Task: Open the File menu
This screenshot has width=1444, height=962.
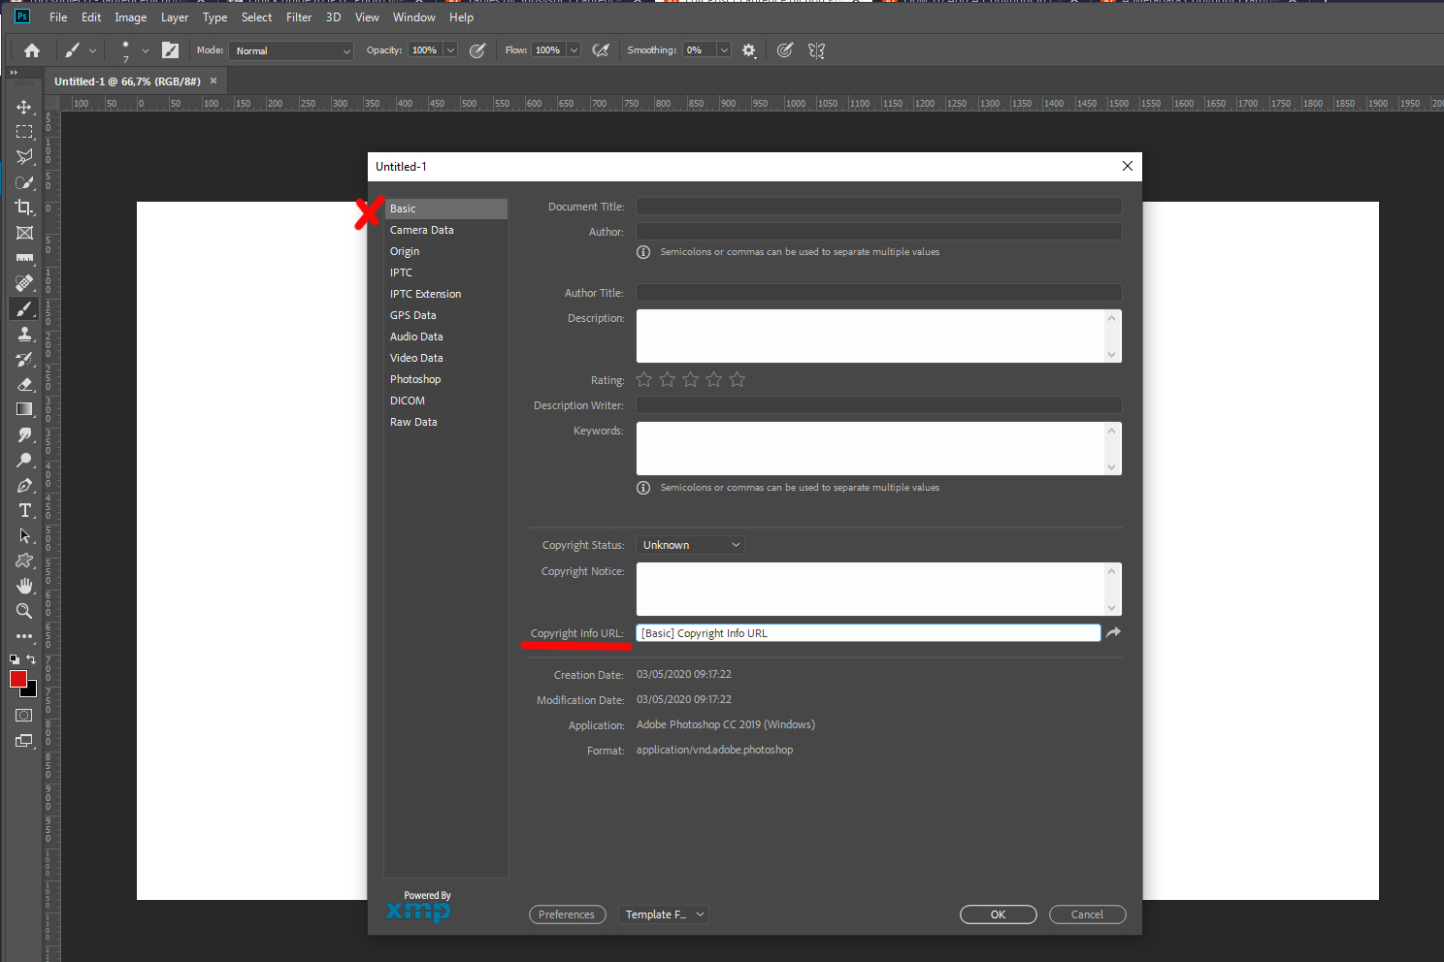Action: tap(58, 17)
